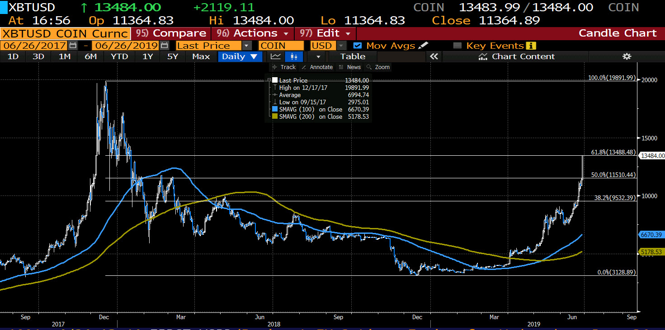Screen dimensions: 665x330
Task: Click the pencil icon beside Mov Avgs
Action: (x=423, y=46)
